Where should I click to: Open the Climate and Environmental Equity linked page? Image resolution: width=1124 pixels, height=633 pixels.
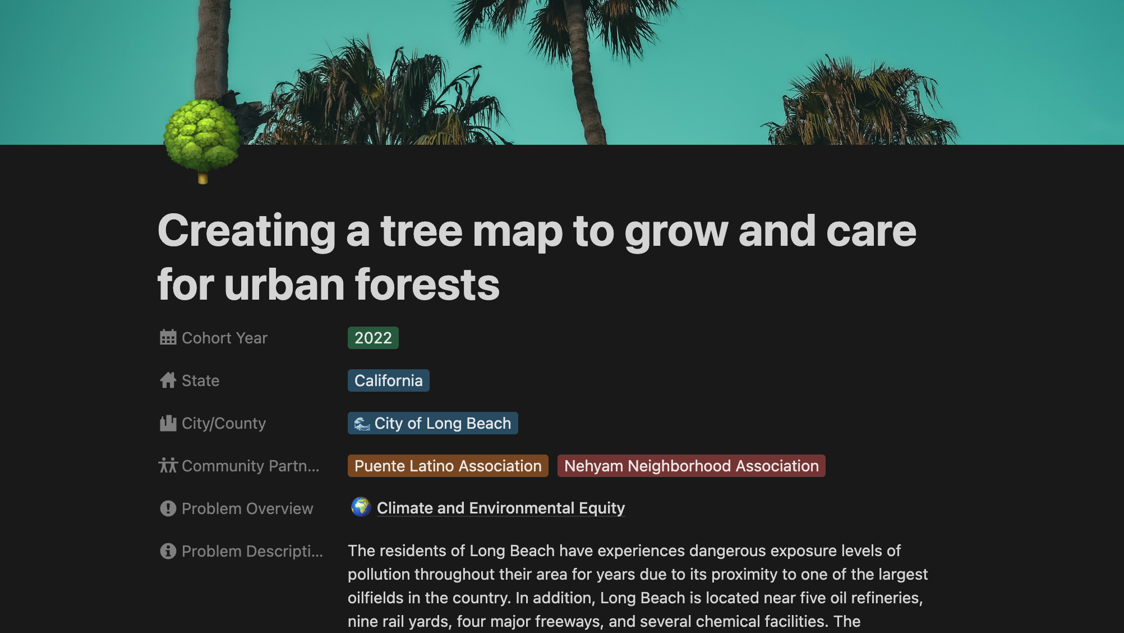coord(501,508)
